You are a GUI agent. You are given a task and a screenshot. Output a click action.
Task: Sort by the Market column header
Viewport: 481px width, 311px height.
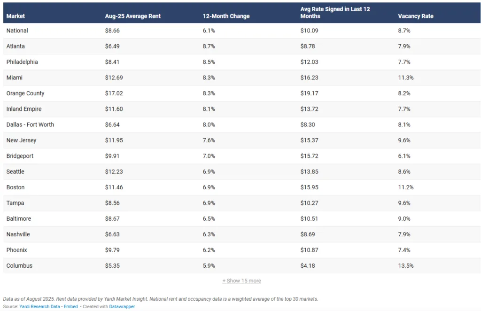[x=16, y=16]
